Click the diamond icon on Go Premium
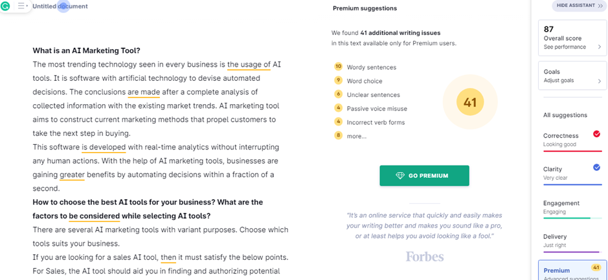 click(x=400, y=176)
